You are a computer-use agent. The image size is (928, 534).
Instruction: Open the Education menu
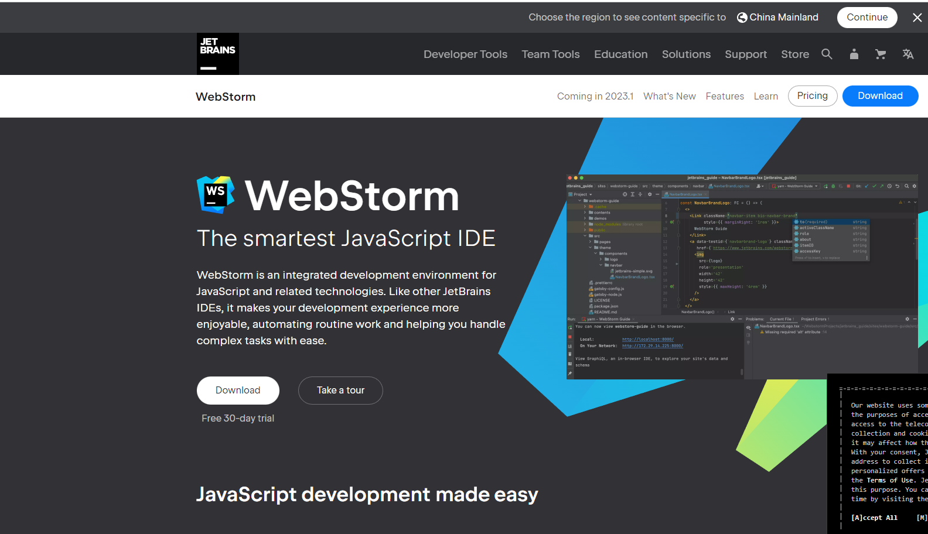pyautogui.click(x=621, y=54)
